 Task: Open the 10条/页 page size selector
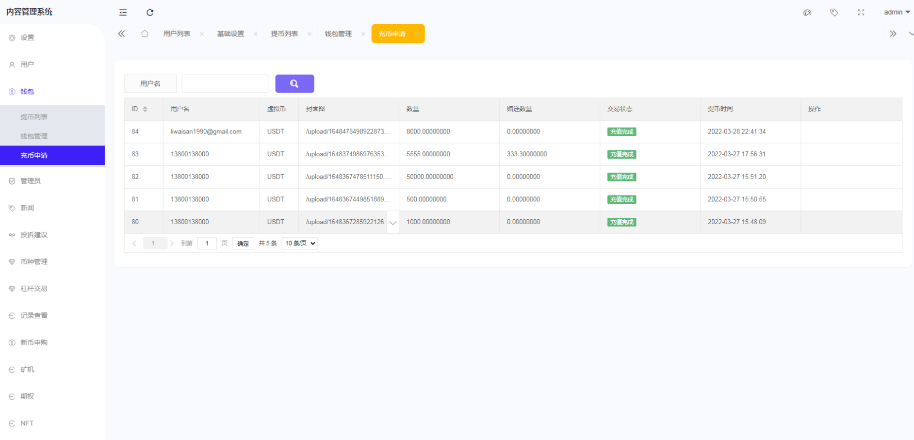(x=299, y=243)
